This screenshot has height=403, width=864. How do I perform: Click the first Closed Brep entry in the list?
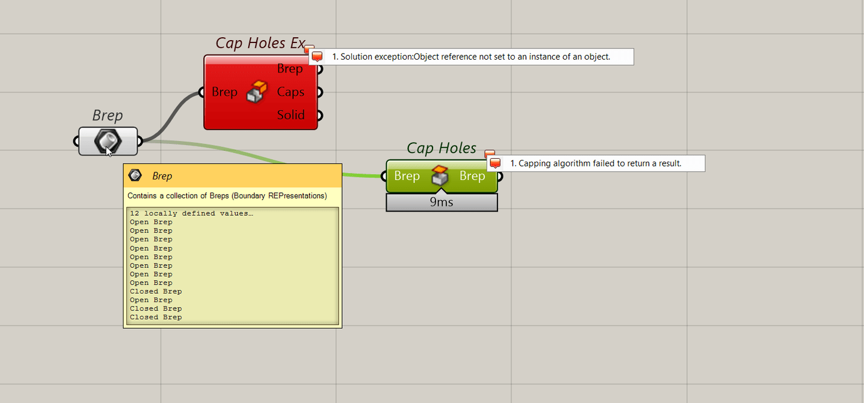point(156,291)
